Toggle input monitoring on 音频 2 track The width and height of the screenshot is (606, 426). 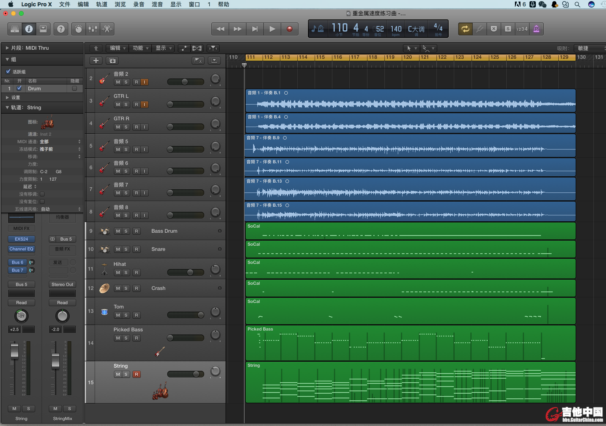point(144,82)
